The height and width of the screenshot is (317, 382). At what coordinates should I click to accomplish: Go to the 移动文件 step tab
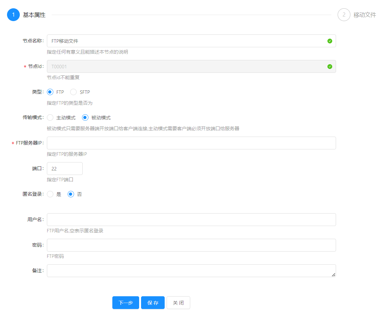click(364, 15)
